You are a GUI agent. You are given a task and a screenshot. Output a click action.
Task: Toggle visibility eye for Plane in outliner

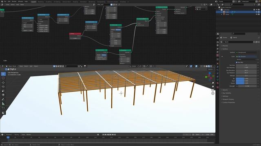coord(257,15)
